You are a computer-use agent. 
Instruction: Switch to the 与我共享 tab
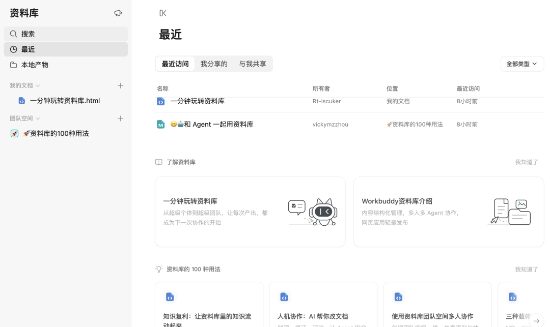click(x=253, y=64)
